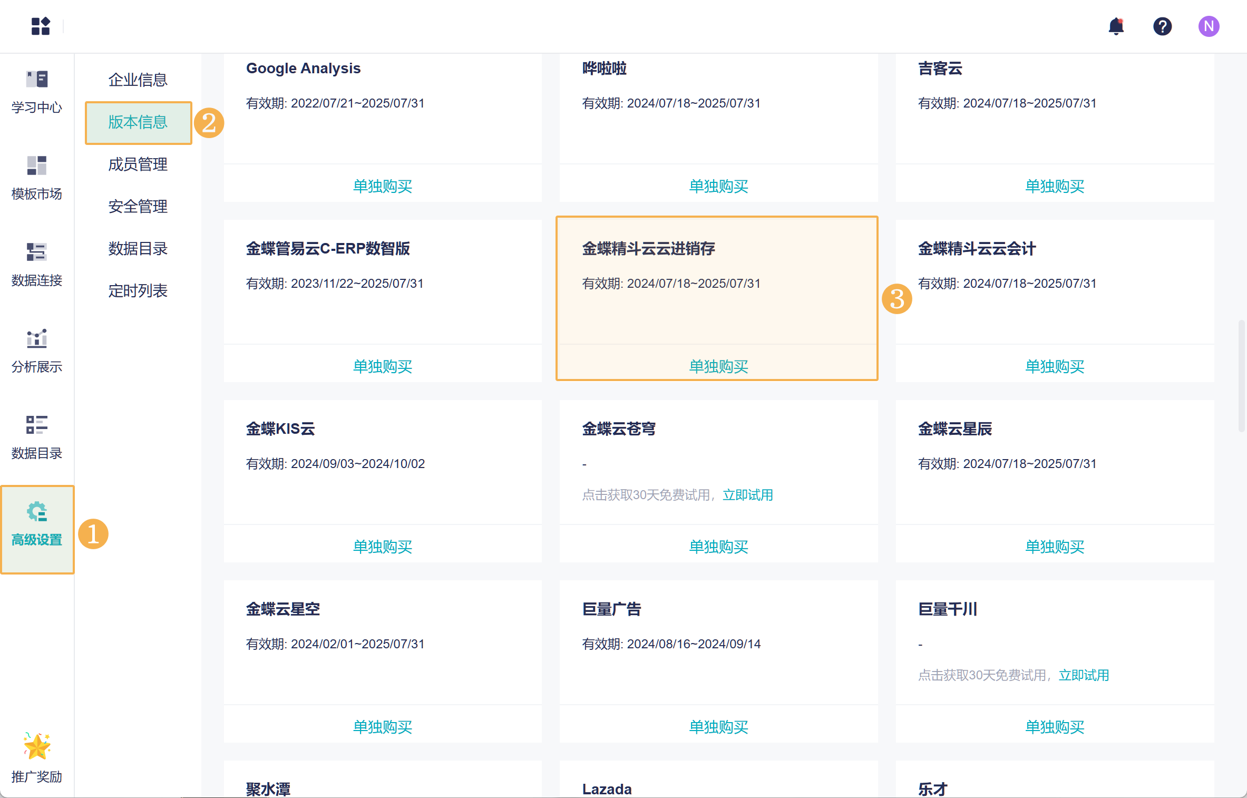Open the 安全管理 menu item
Viewport: 1247px width, 798px height.
pyautogui.click(x=138, y=206)
